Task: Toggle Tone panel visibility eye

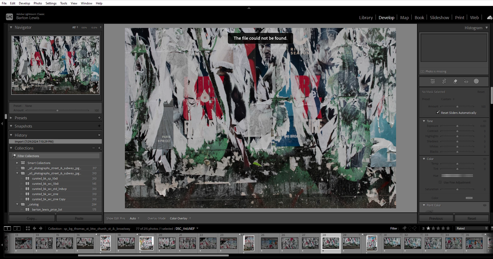Action: [484, 121]
